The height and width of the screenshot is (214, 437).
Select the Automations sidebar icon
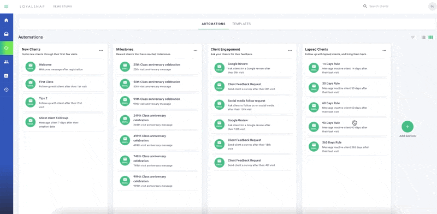pos(7,48)
